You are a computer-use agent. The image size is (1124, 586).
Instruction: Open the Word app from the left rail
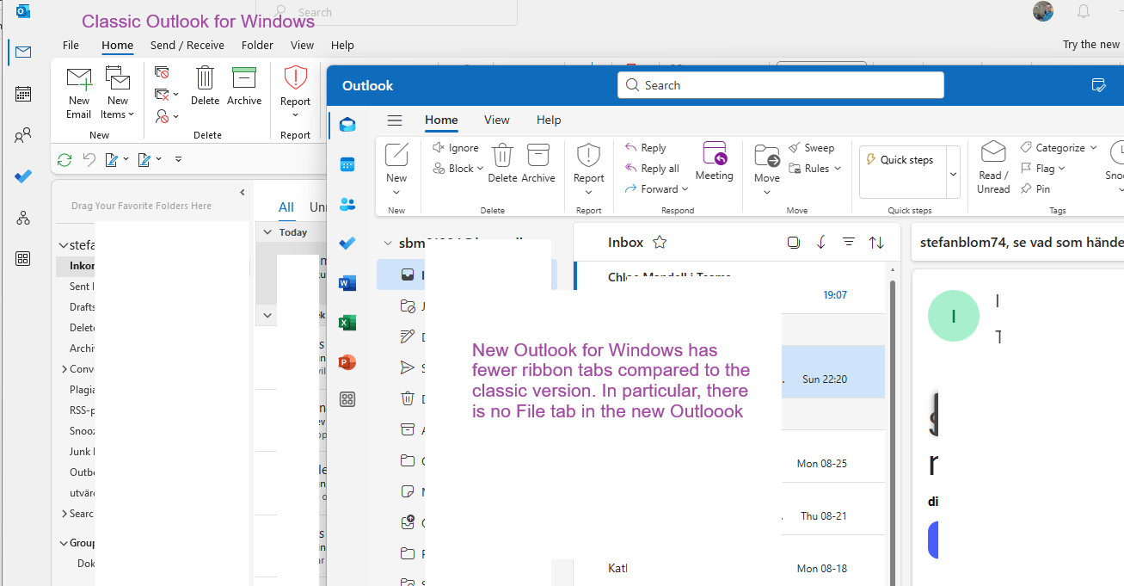coord(347,282)
